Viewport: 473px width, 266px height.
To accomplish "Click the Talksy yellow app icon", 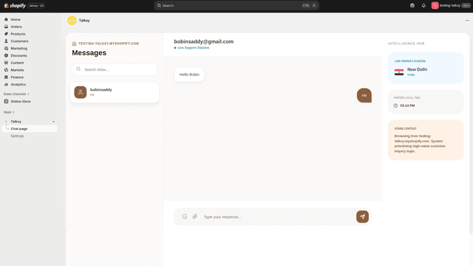I will click(72, 21).
